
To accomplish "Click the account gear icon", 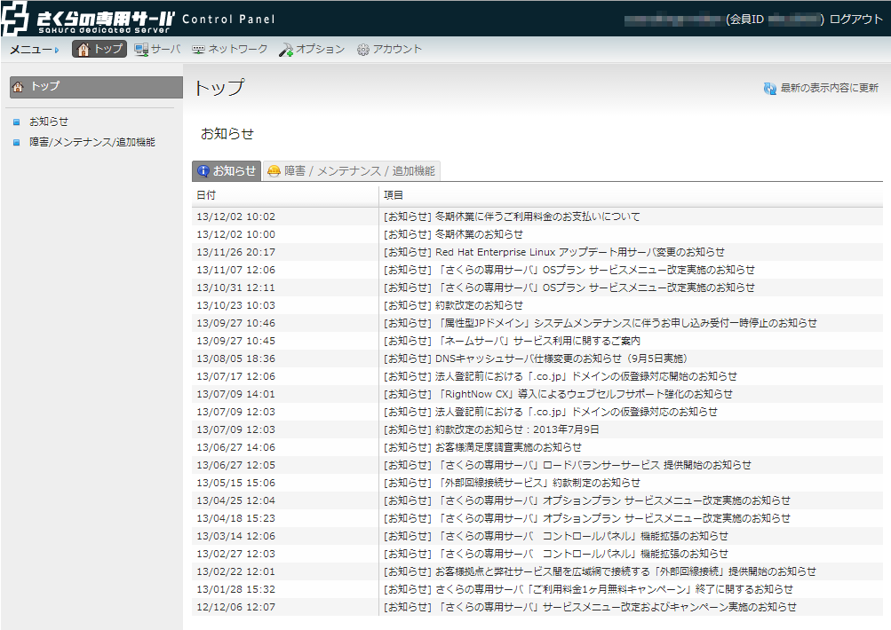I will tap(363, 50).
